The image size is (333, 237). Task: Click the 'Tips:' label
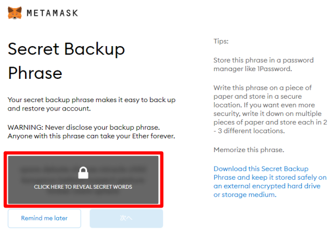(x=221, y=41)
